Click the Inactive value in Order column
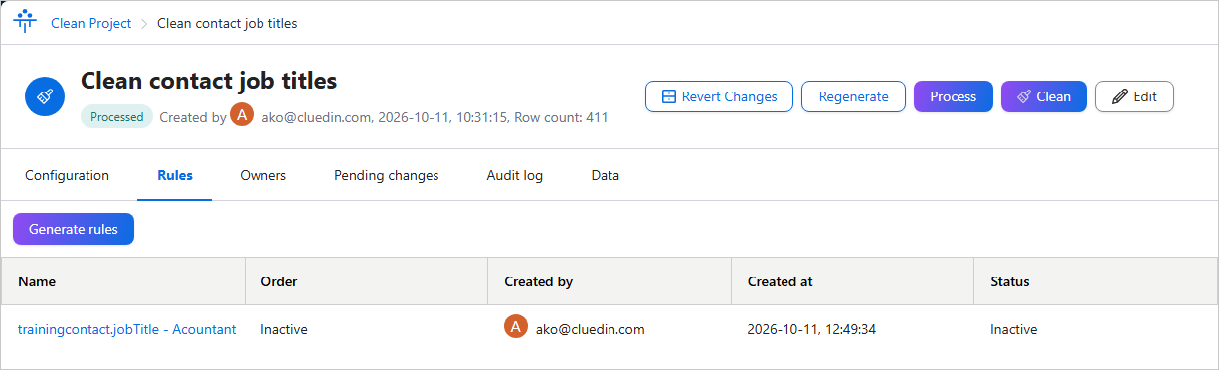The height and width of the screenshot is (370, 1219). pyautogui.click(x=284, y=329)
